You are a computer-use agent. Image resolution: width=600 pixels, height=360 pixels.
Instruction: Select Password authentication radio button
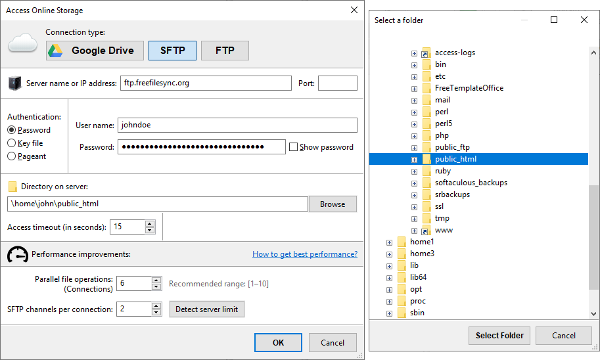tap(12, 130)
